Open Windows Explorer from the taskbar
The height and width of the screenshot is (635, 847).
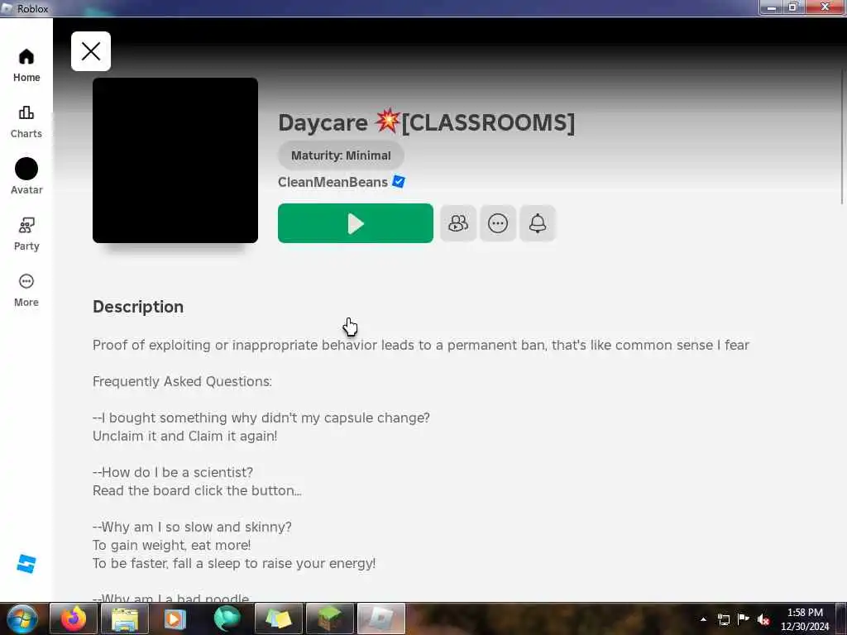click(125, 618)
